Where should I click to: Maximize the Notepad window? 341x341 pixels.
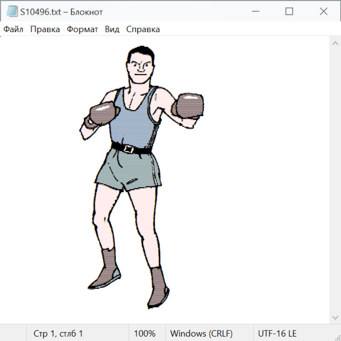pos(289,12)
